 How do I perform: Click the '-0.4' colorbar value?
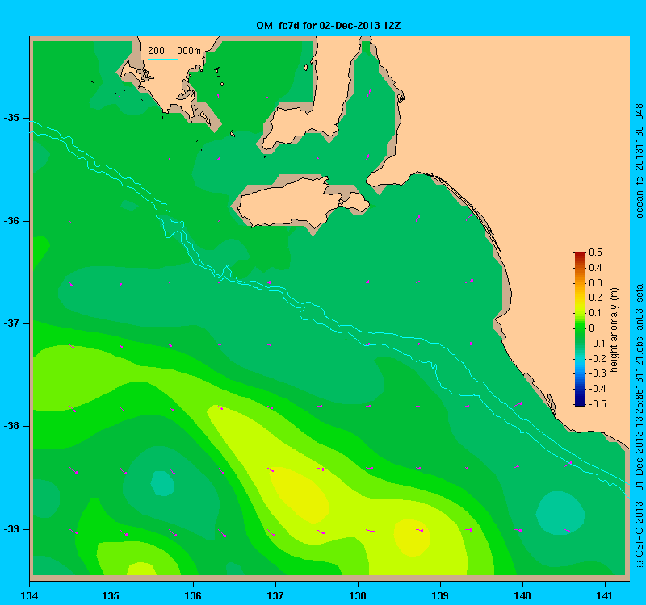point(598,389)
